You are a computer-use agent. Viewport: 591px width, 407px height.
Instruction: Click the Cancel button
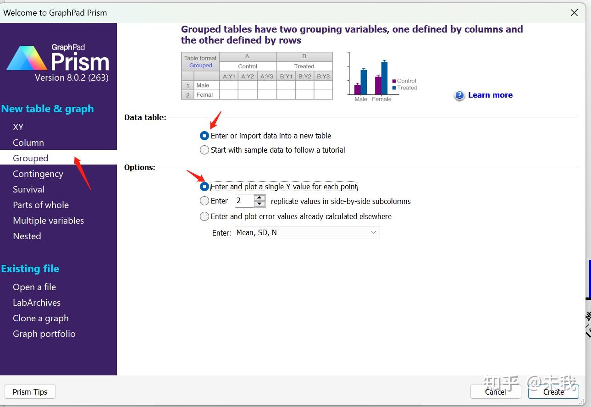click(x=496, y=392)
